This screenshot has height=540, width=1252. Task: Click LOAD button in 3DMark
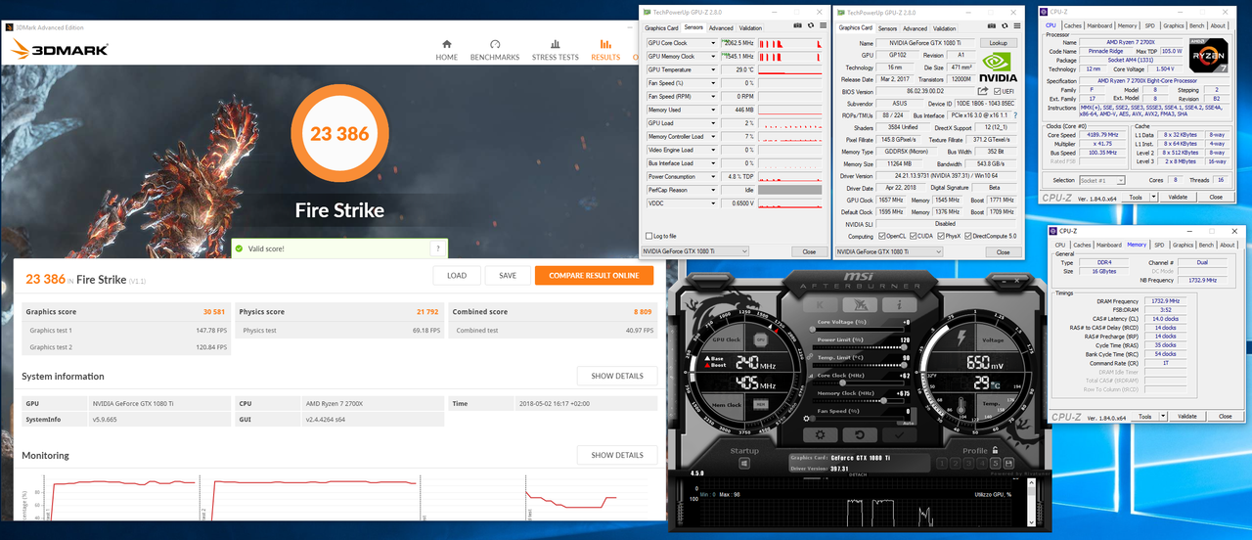pyautogui.click(x=457, y=275)
